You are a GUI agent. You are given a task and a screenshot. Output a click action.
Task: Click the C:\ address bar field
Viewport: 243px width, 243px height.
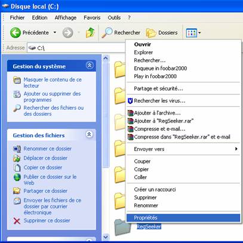[76, 48]
